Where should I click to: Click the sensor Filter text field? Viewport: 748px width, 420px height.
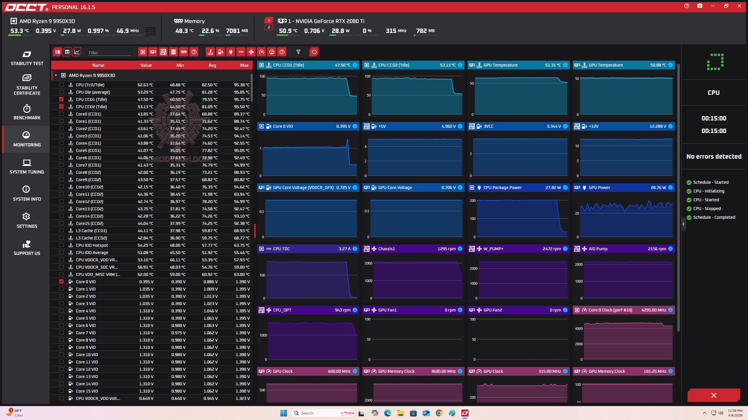click(110, 52)
